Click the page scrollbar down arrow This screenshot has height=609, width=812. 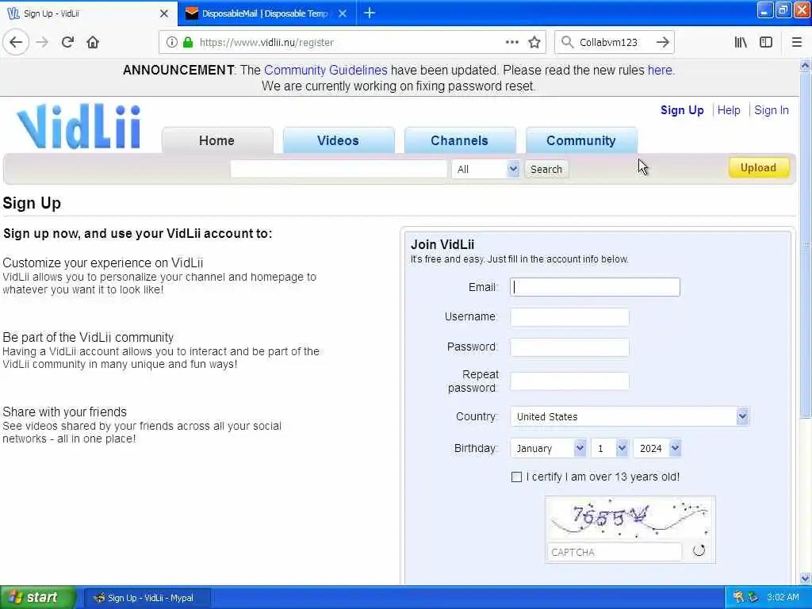tap(805, 578)
